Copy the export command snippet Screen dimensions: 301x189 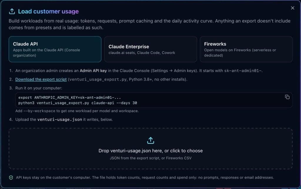(287, 97)
